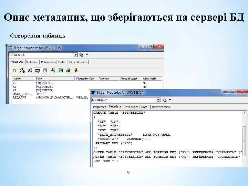248x186 pixels.
Task: Click the Allow Nulls column header
Action: tap(152, 79)
